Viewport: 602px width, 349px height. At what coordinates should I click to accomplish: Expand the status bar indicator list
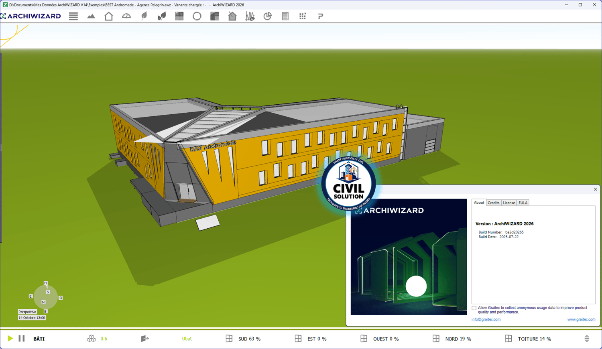point(587,339)
